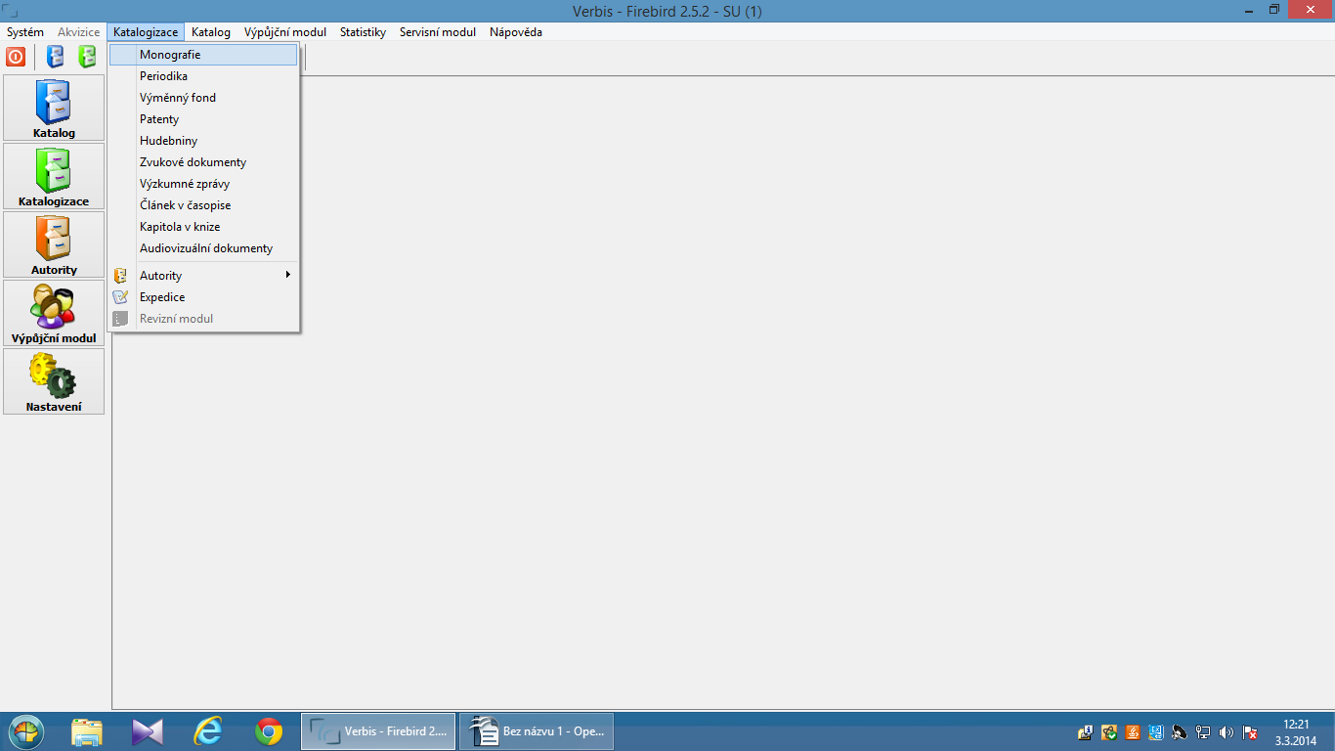Choose Výzkumné zprávy menu entry
Screen dimensions: 1335x751
203,184
